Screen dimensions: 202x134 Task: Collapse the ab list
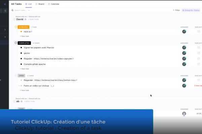pos(14,102)
